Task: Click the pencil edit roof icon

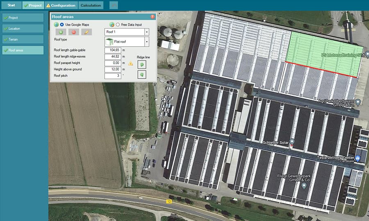Action: point(87,32)
